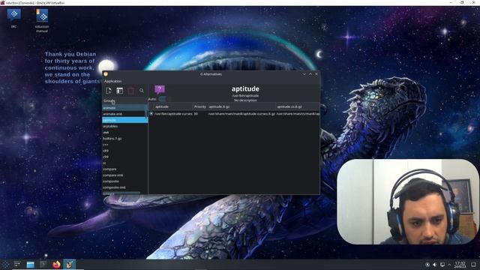The height and width of the screenshot is (270, 480).
Task: Select cc in the groups list
Action: pyautogui.click(x=125, y=163)
